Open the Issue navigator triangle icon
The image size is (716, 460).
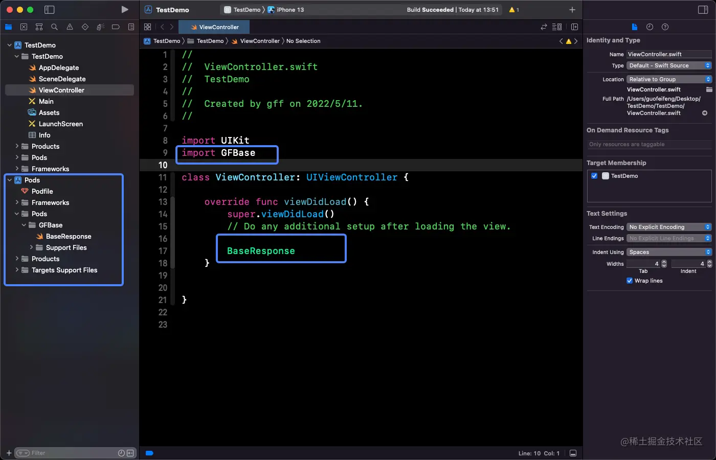tap(70, 27)
